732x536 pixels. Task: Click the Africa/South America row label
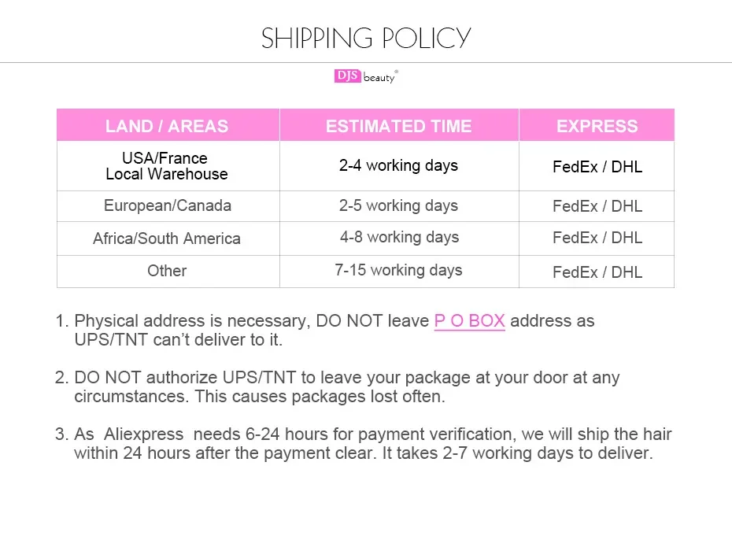pos(167,238)
